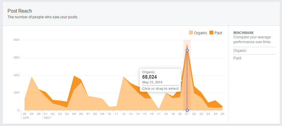Click the upper data point marker on May 21

[x=187, y=50]
